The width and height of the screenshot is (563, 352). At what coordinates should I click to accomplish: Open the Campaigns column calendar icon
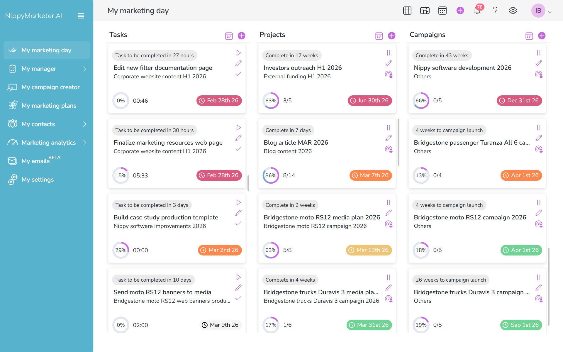click(x=529, y=36)
